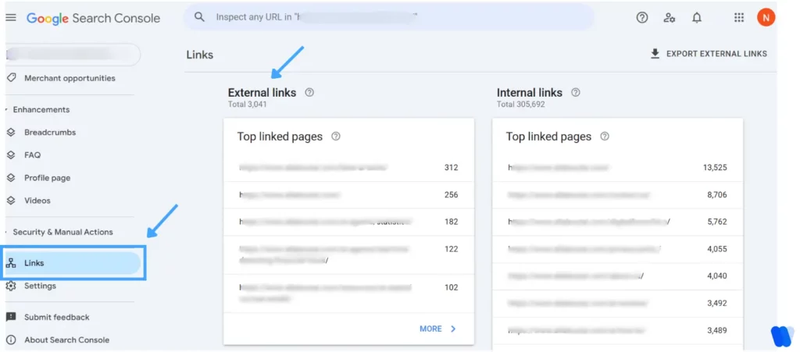Open the property selector dropdown
800x352 pixels.
coord(73,55)
